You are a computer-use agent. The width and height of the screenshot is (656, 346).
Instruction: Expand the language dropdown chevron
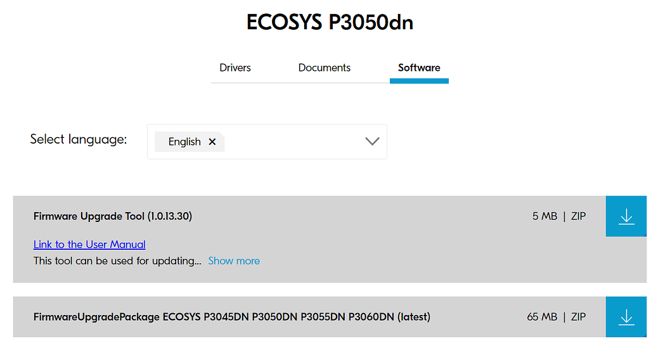click(372, 142)
